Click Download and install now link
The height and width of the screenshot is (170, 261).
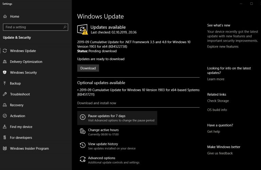(x=97, y=103)
